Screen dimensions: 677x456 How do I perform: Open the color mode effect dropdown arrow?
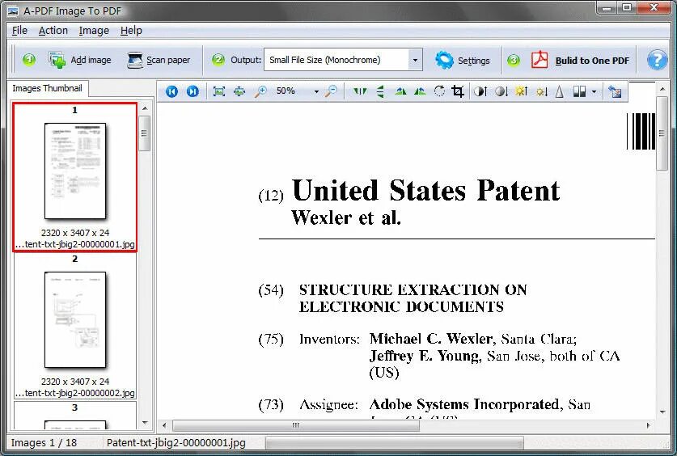tap(594, 92)
